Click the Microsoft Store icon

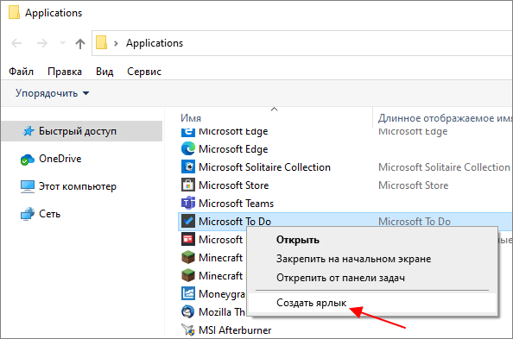(x=188, y=185)
